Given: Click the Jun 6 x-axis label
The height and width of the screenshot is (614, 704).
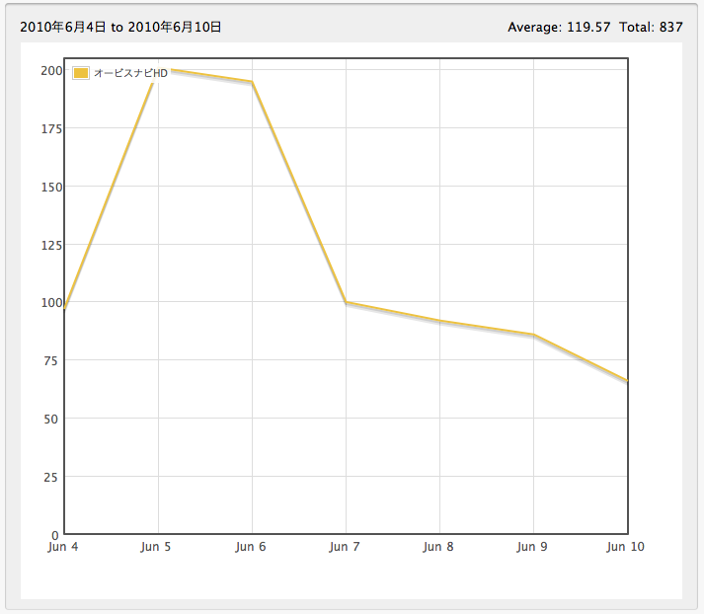Looking at the screenshot, I should point(251,547).
